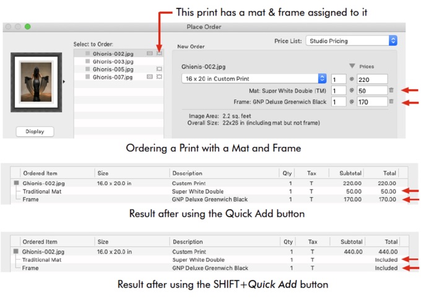Click the mat icon beside Ghionis-002.jpg
Viewport: 421px width, 298px height.
150,54
